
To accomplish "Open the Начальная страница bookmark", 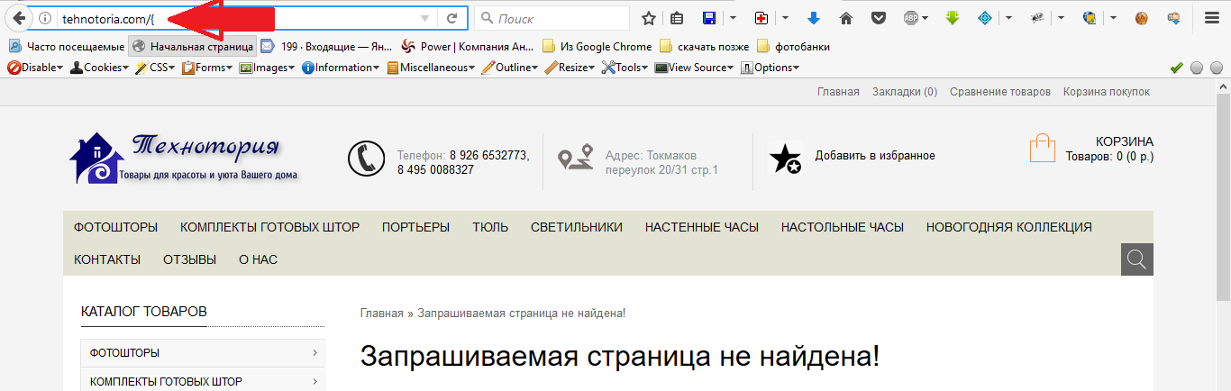I will (192, 46).
